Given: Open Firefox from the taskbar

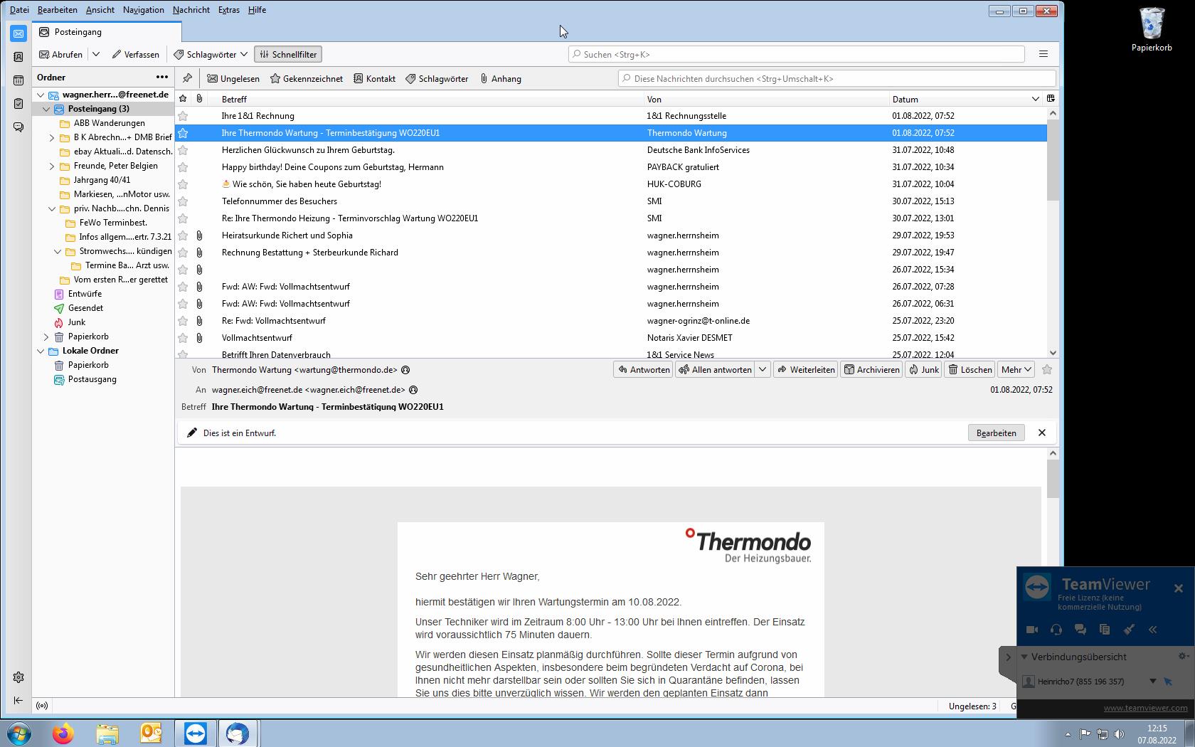Looking at the screenshot, I should 63,733.
